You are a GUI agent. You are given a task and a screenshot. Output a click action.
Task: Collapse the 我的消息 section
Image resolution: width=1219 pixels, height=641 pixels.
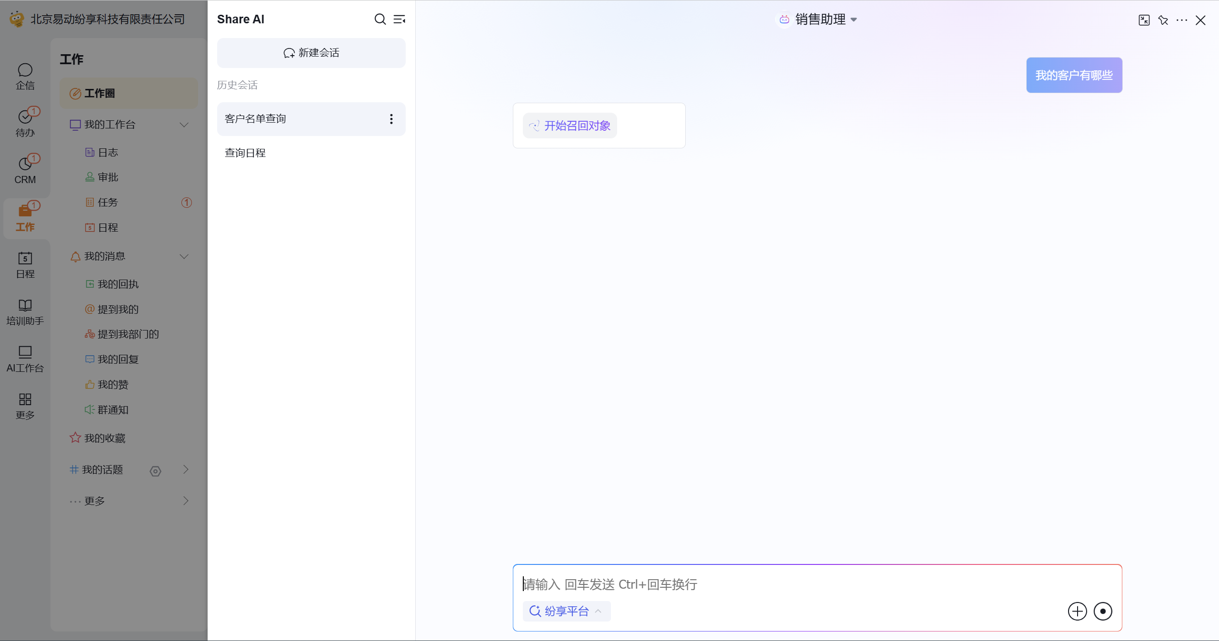[x=184, y=256]
